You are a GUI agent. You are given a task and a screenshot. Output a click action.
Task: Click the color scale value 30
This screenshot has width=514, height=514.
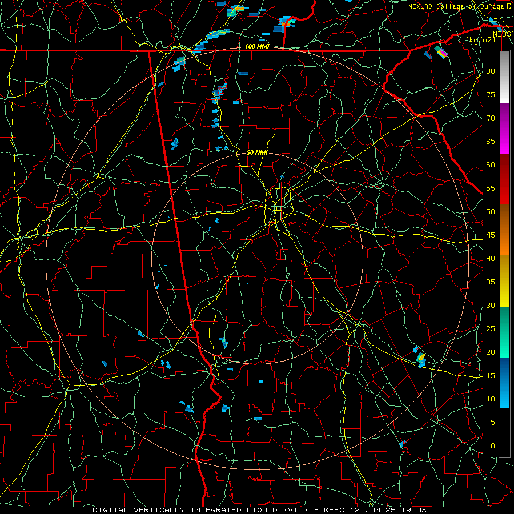coord(491,306)
